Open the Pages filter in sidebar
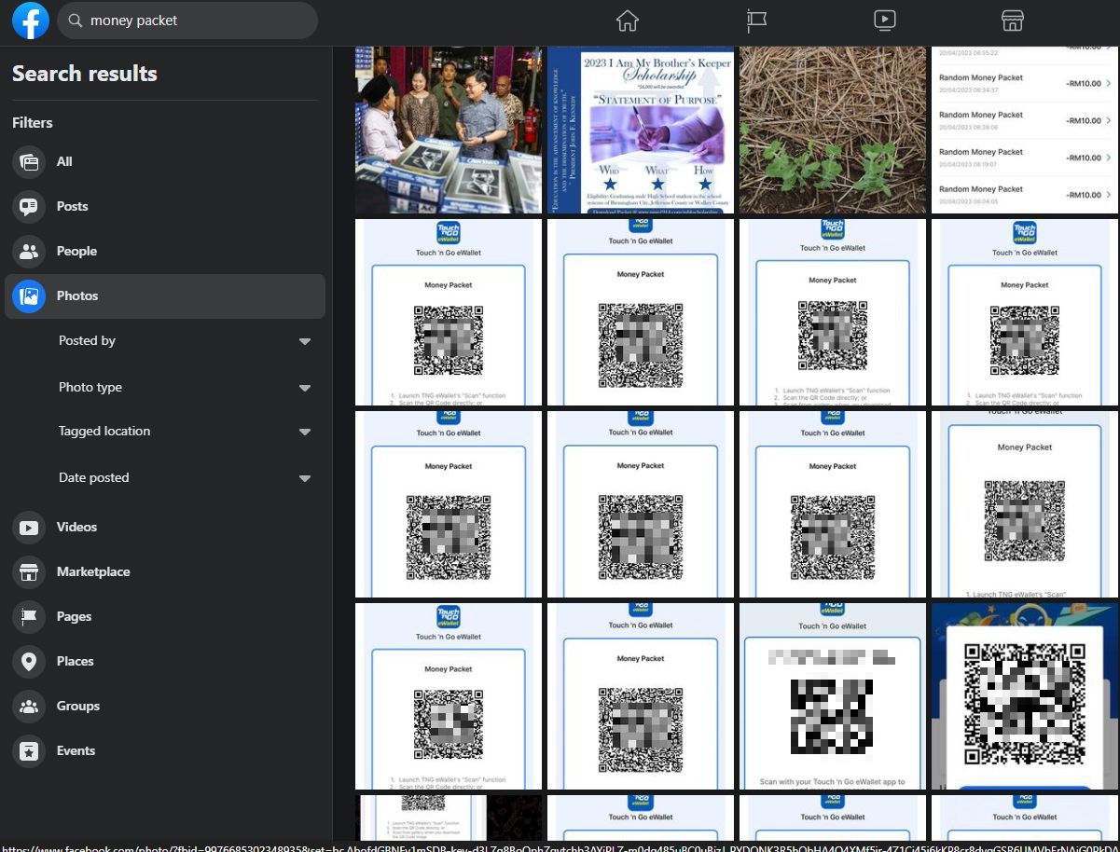The width and height of the screenshot is (1120, 852). 28,616
